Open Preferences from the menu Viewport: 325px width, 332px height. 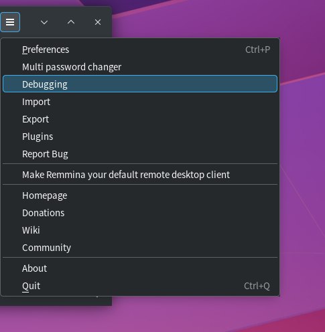point(140,50)
